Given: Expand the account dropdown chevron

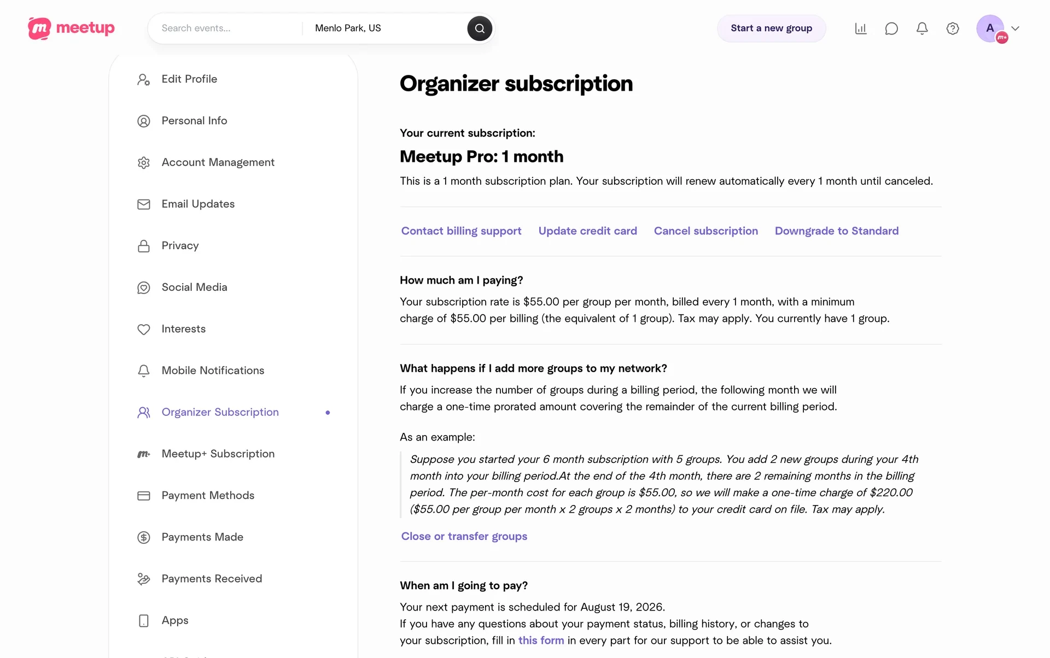Looking at the screenshot, I should (1016, 28).
